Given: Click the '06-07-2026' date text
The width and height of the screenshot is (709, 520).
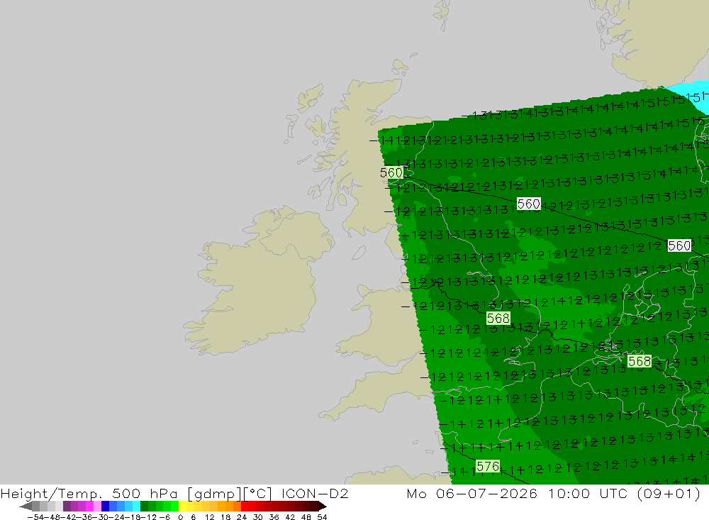Looking at the screenshot, I should (x=486, y=493).
